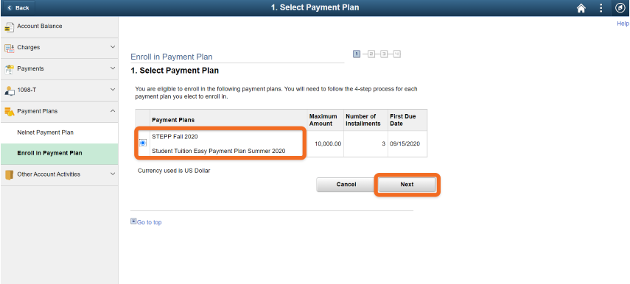
Task: Collapse the Payment Plans section chevron
Action: (113, 111)
